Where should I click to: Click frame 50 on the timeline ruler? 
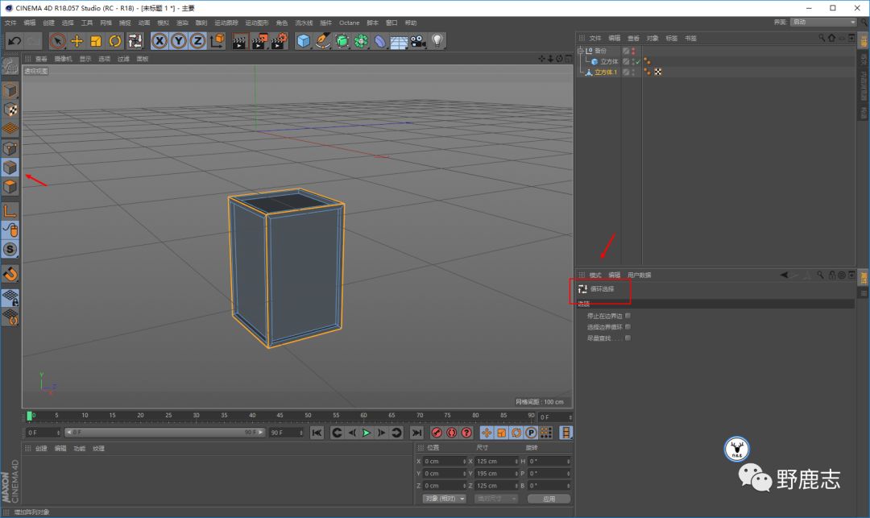tap(309, 416)
